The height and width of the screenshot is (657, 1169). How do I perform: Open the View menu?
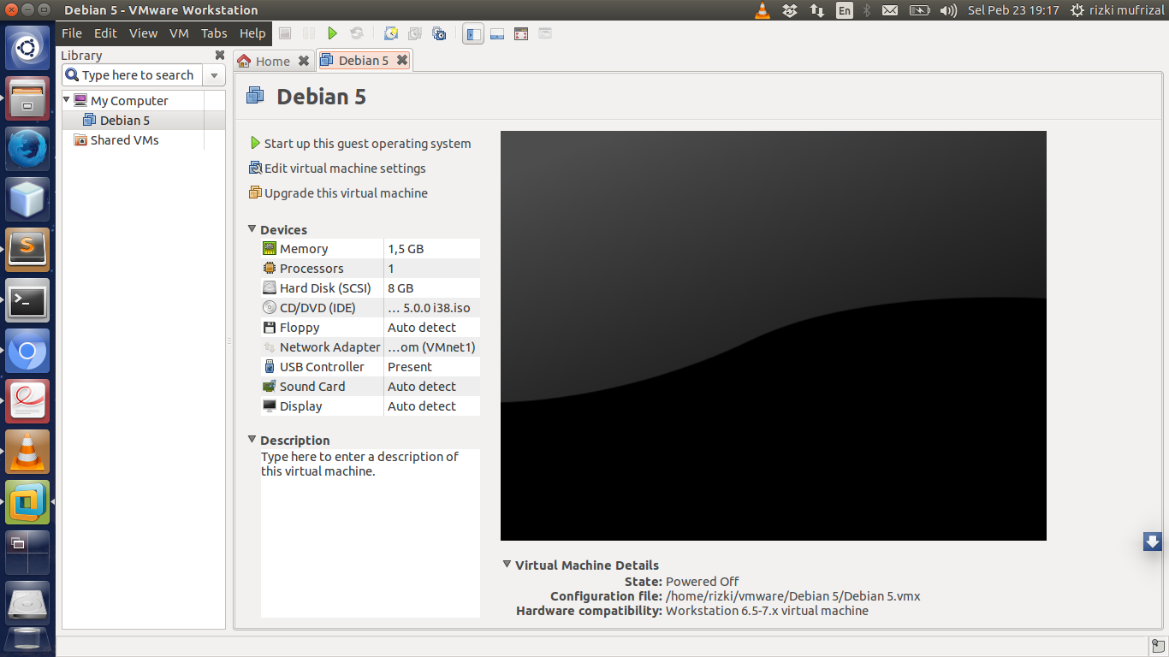(x=143, y=33)
